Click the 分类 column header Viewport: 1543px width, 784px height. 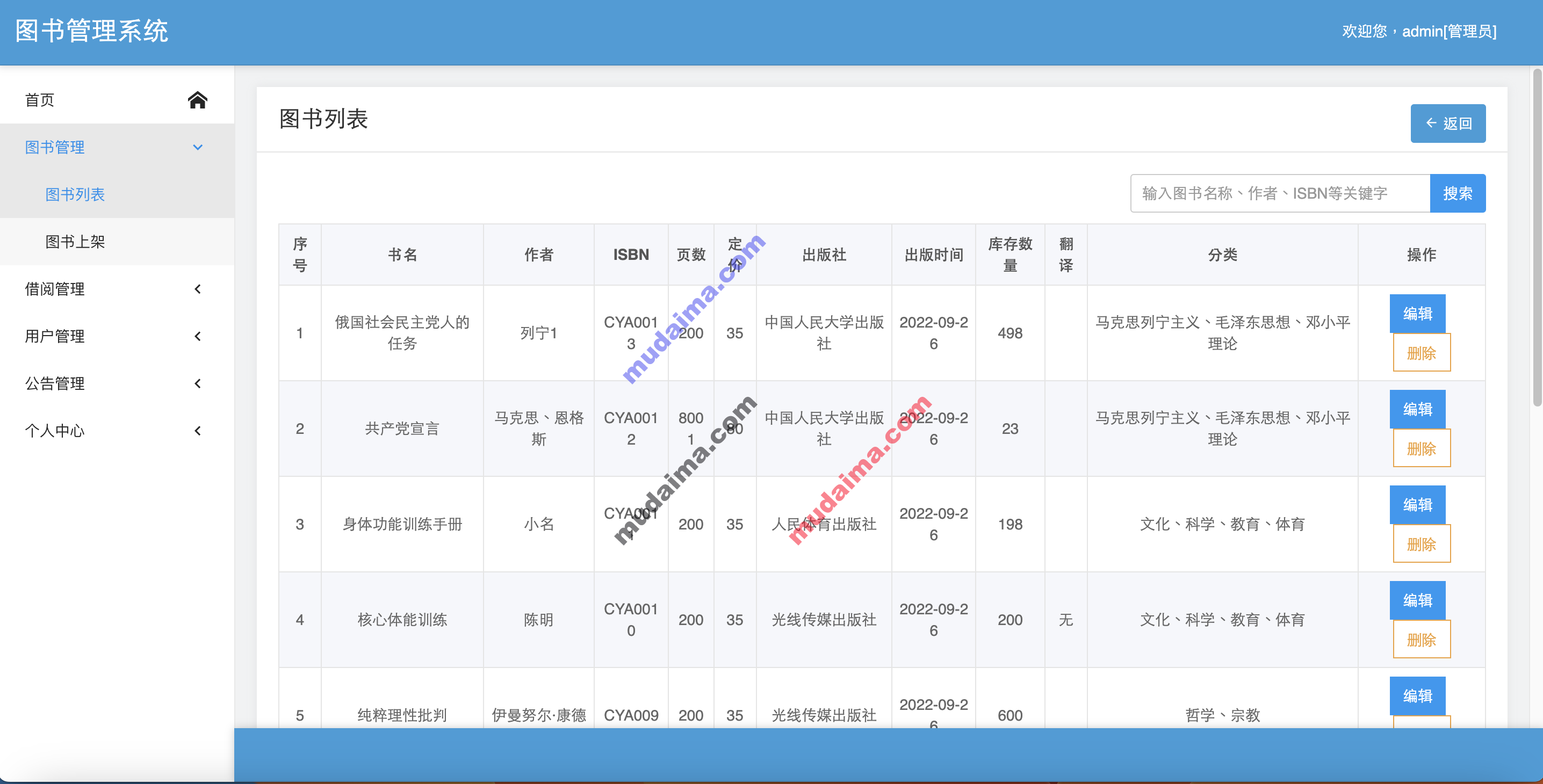pos(1222,255)
